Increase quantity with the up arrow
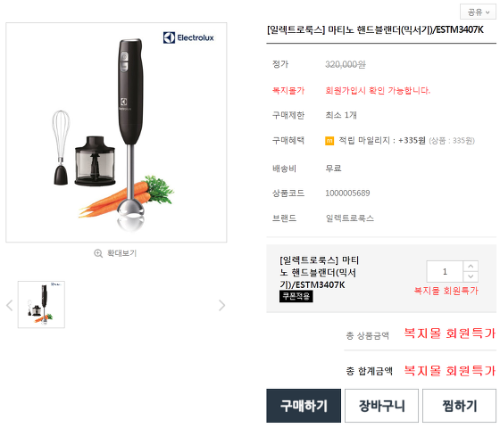The height and width of the screenshot is (428, 500). point(471,267)
